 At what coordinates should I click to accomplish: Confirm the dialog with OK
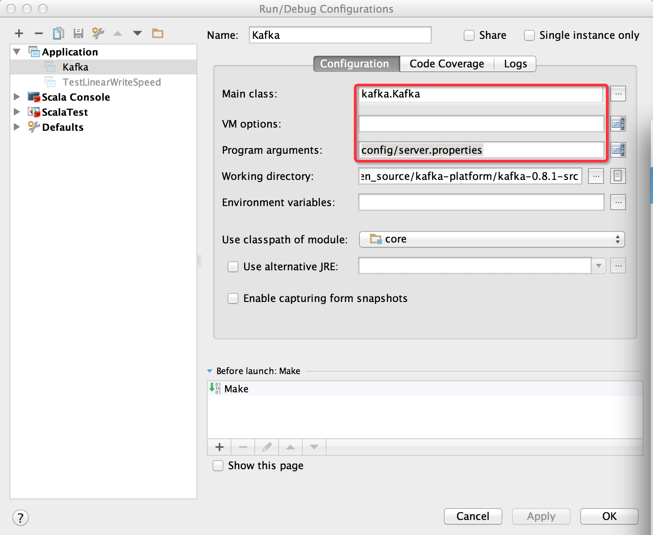click(x=609, y=516)
